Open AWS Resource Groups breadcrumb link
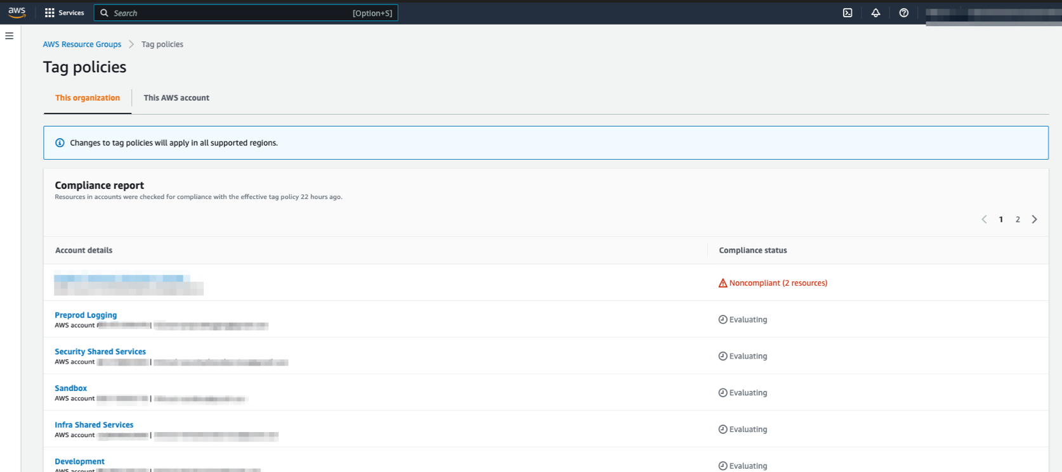 [82, 44]
